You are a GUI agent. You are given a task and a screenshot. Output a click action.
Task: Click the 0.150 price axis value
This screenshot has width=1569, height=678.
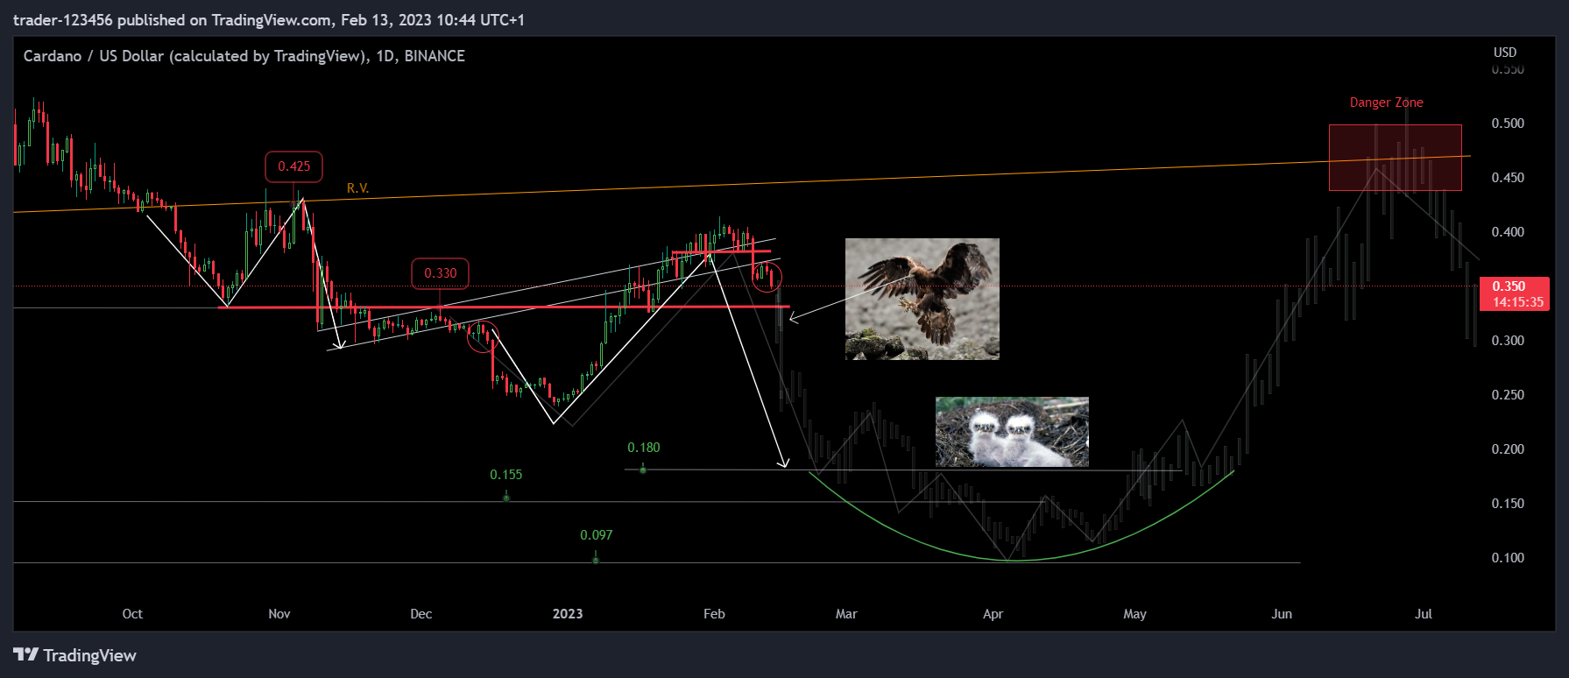click(1508, 504)
